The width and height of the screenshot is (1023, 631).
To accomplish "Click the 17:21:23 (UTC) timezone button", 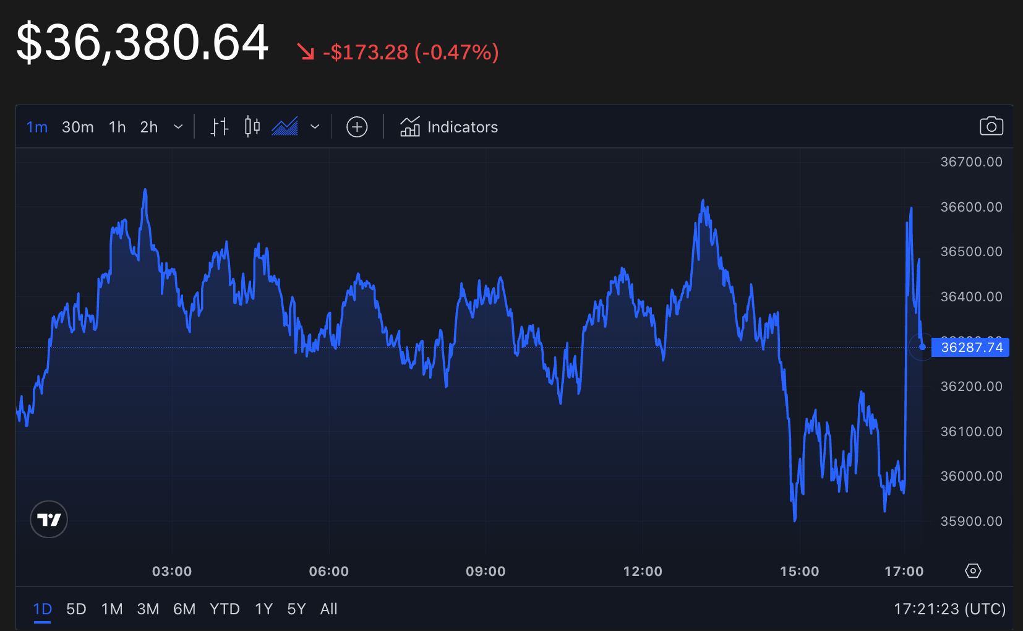I will point(949,609).
